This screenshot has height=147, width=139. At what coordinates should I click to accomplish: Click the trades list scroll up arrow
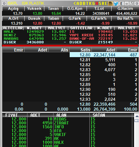point(137,116)
